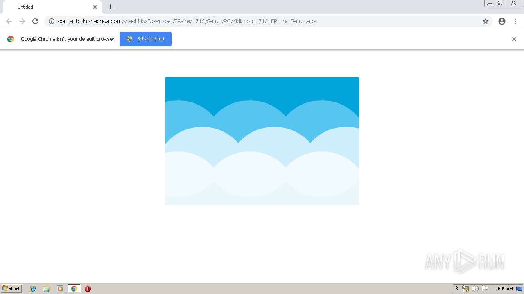The height and width of the screenshot is (294, 524).
Task: Switch to Chrome in the taskbar
Action: (x=74, y=289)
